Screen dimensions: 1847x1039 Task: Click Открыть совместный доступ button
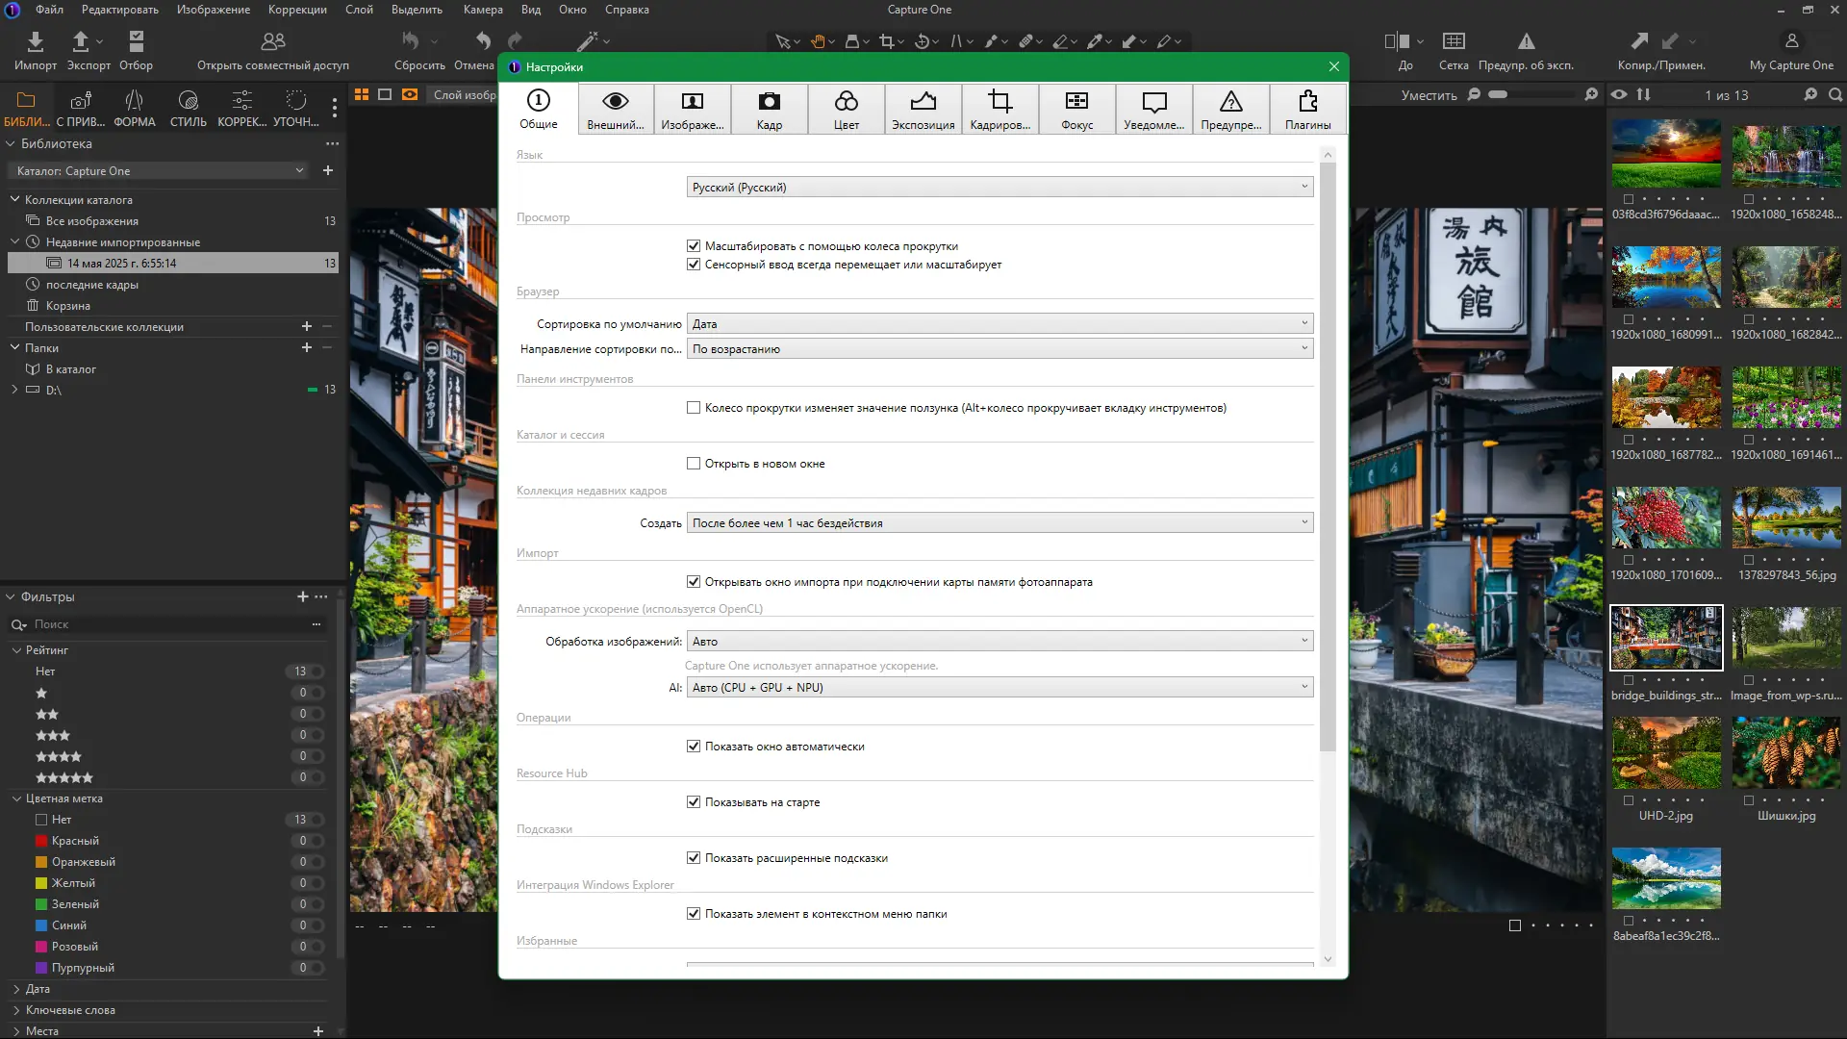point(273,50)
